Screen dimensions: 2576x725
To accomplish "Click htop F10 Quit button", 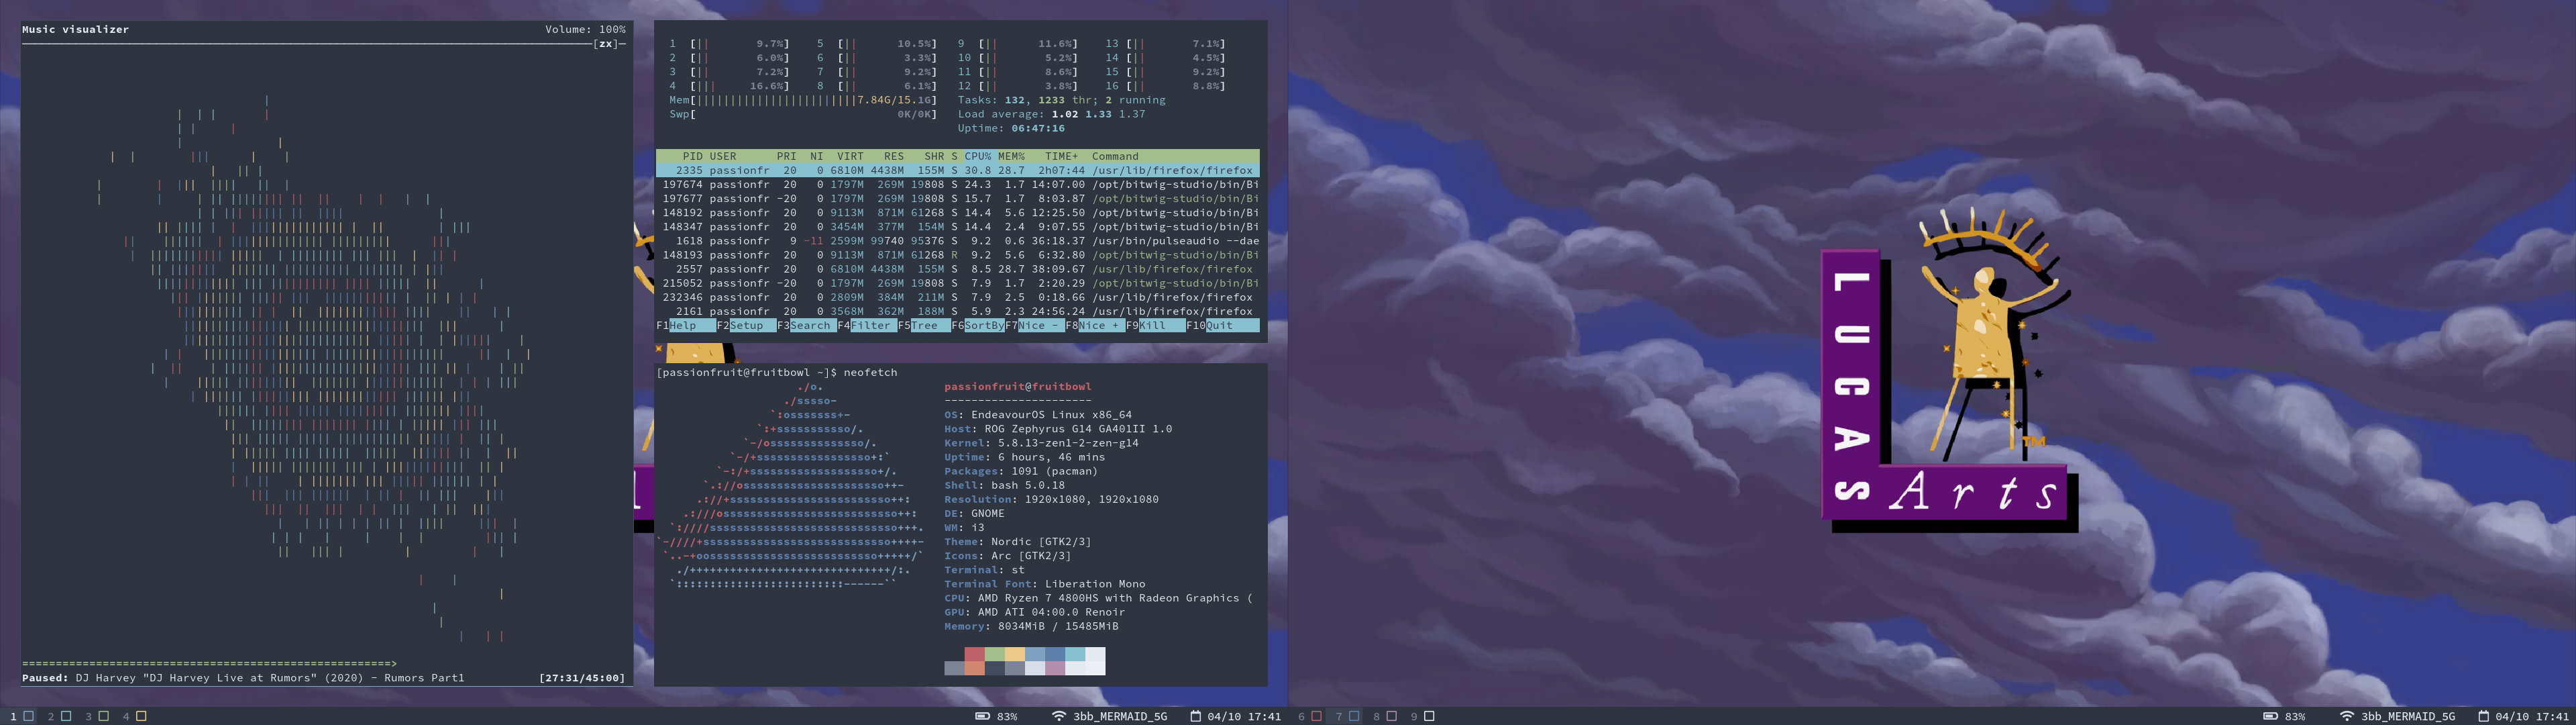I will pos(1222,326).
